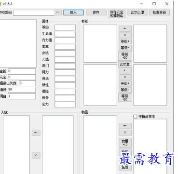Click the 载入 load button
This screenshot has height=174, width=178.
[x=73, y=13]
